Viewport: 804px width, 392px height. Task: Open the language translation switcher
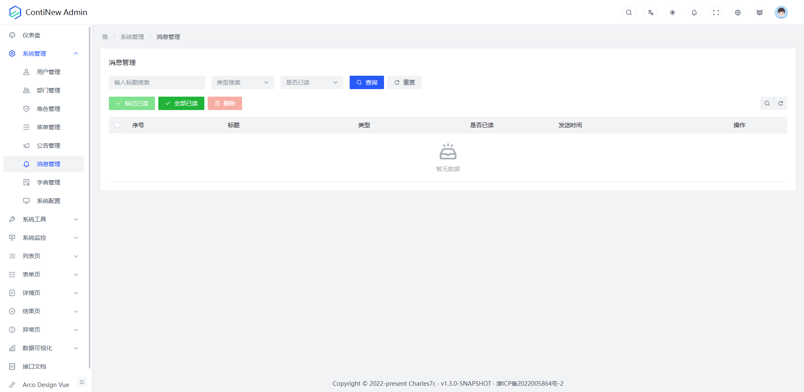650,13
